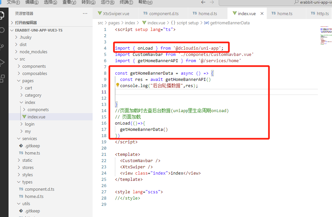Click Vue file icon next to index.vue in tree
This screenshot has height=217, width=332.
point(24,117)
